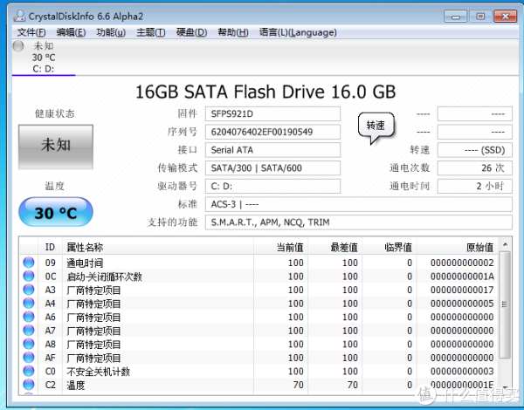Click the supported features field S.M.A.R.T., APM
This screenshot has width=524, height=410.
point(359,222)
